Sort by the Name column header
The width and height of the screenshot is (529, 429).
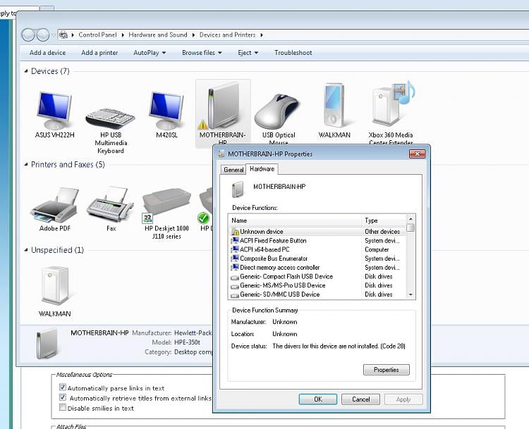[x=296, y=220]
